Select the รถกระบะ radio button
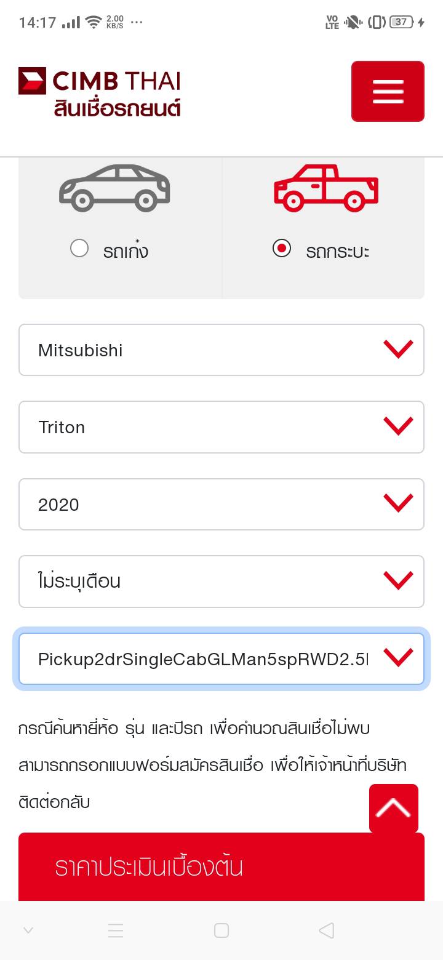Image resolution: width=443 pixels, height=960 pixels. (x=282, y=249)
